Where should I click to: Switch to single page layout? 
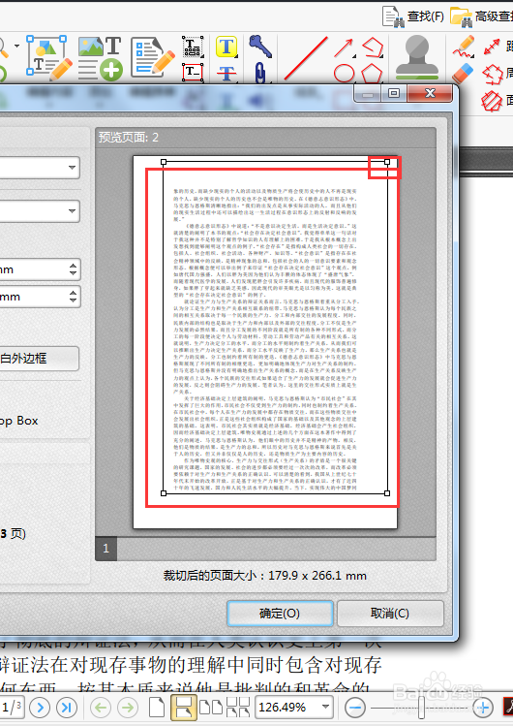[x=157, y=707]
